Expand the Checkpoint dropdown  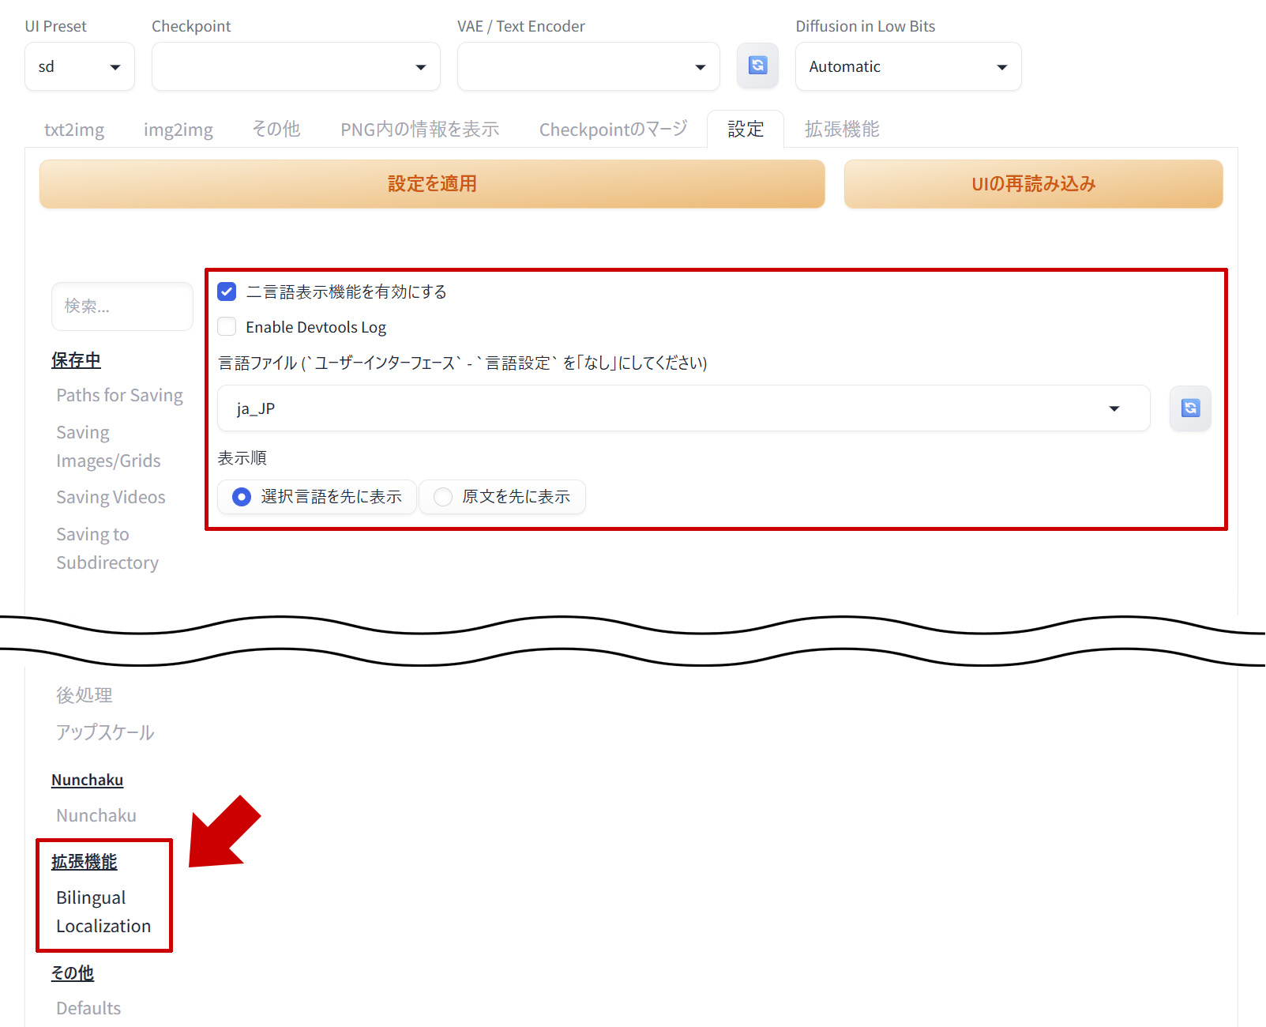click(295, 67)
